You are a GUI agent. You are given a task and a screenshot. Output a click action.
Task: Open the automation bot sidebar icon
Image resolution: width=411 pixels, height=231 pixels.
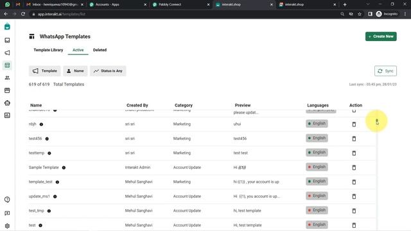(7, 103)
